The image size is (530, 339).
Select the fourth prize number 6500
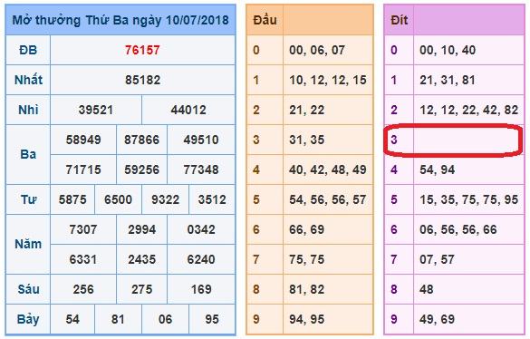[x=118, y=199]
